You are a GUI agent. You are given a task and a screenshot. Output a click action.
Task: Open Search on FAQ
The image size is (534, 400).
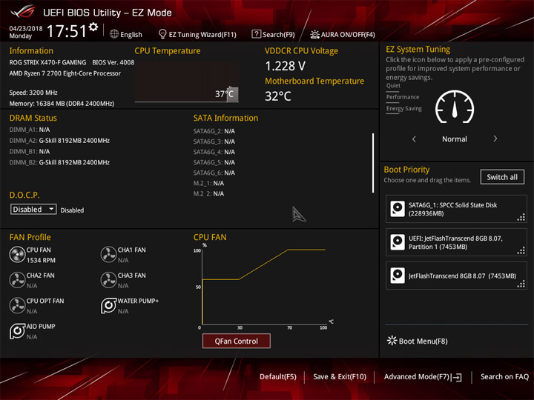click(x=504, y=376)
